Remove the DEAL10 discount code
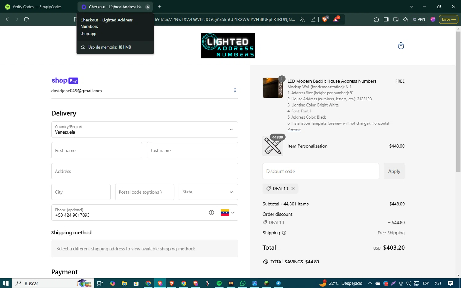 coord(293,189)
